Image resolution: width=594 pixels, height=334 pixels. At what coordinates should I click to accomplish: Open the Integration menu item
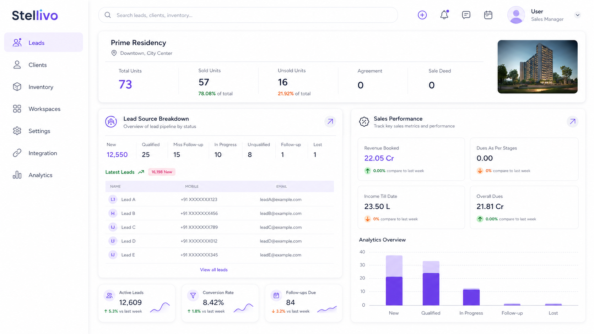(43, 153)
